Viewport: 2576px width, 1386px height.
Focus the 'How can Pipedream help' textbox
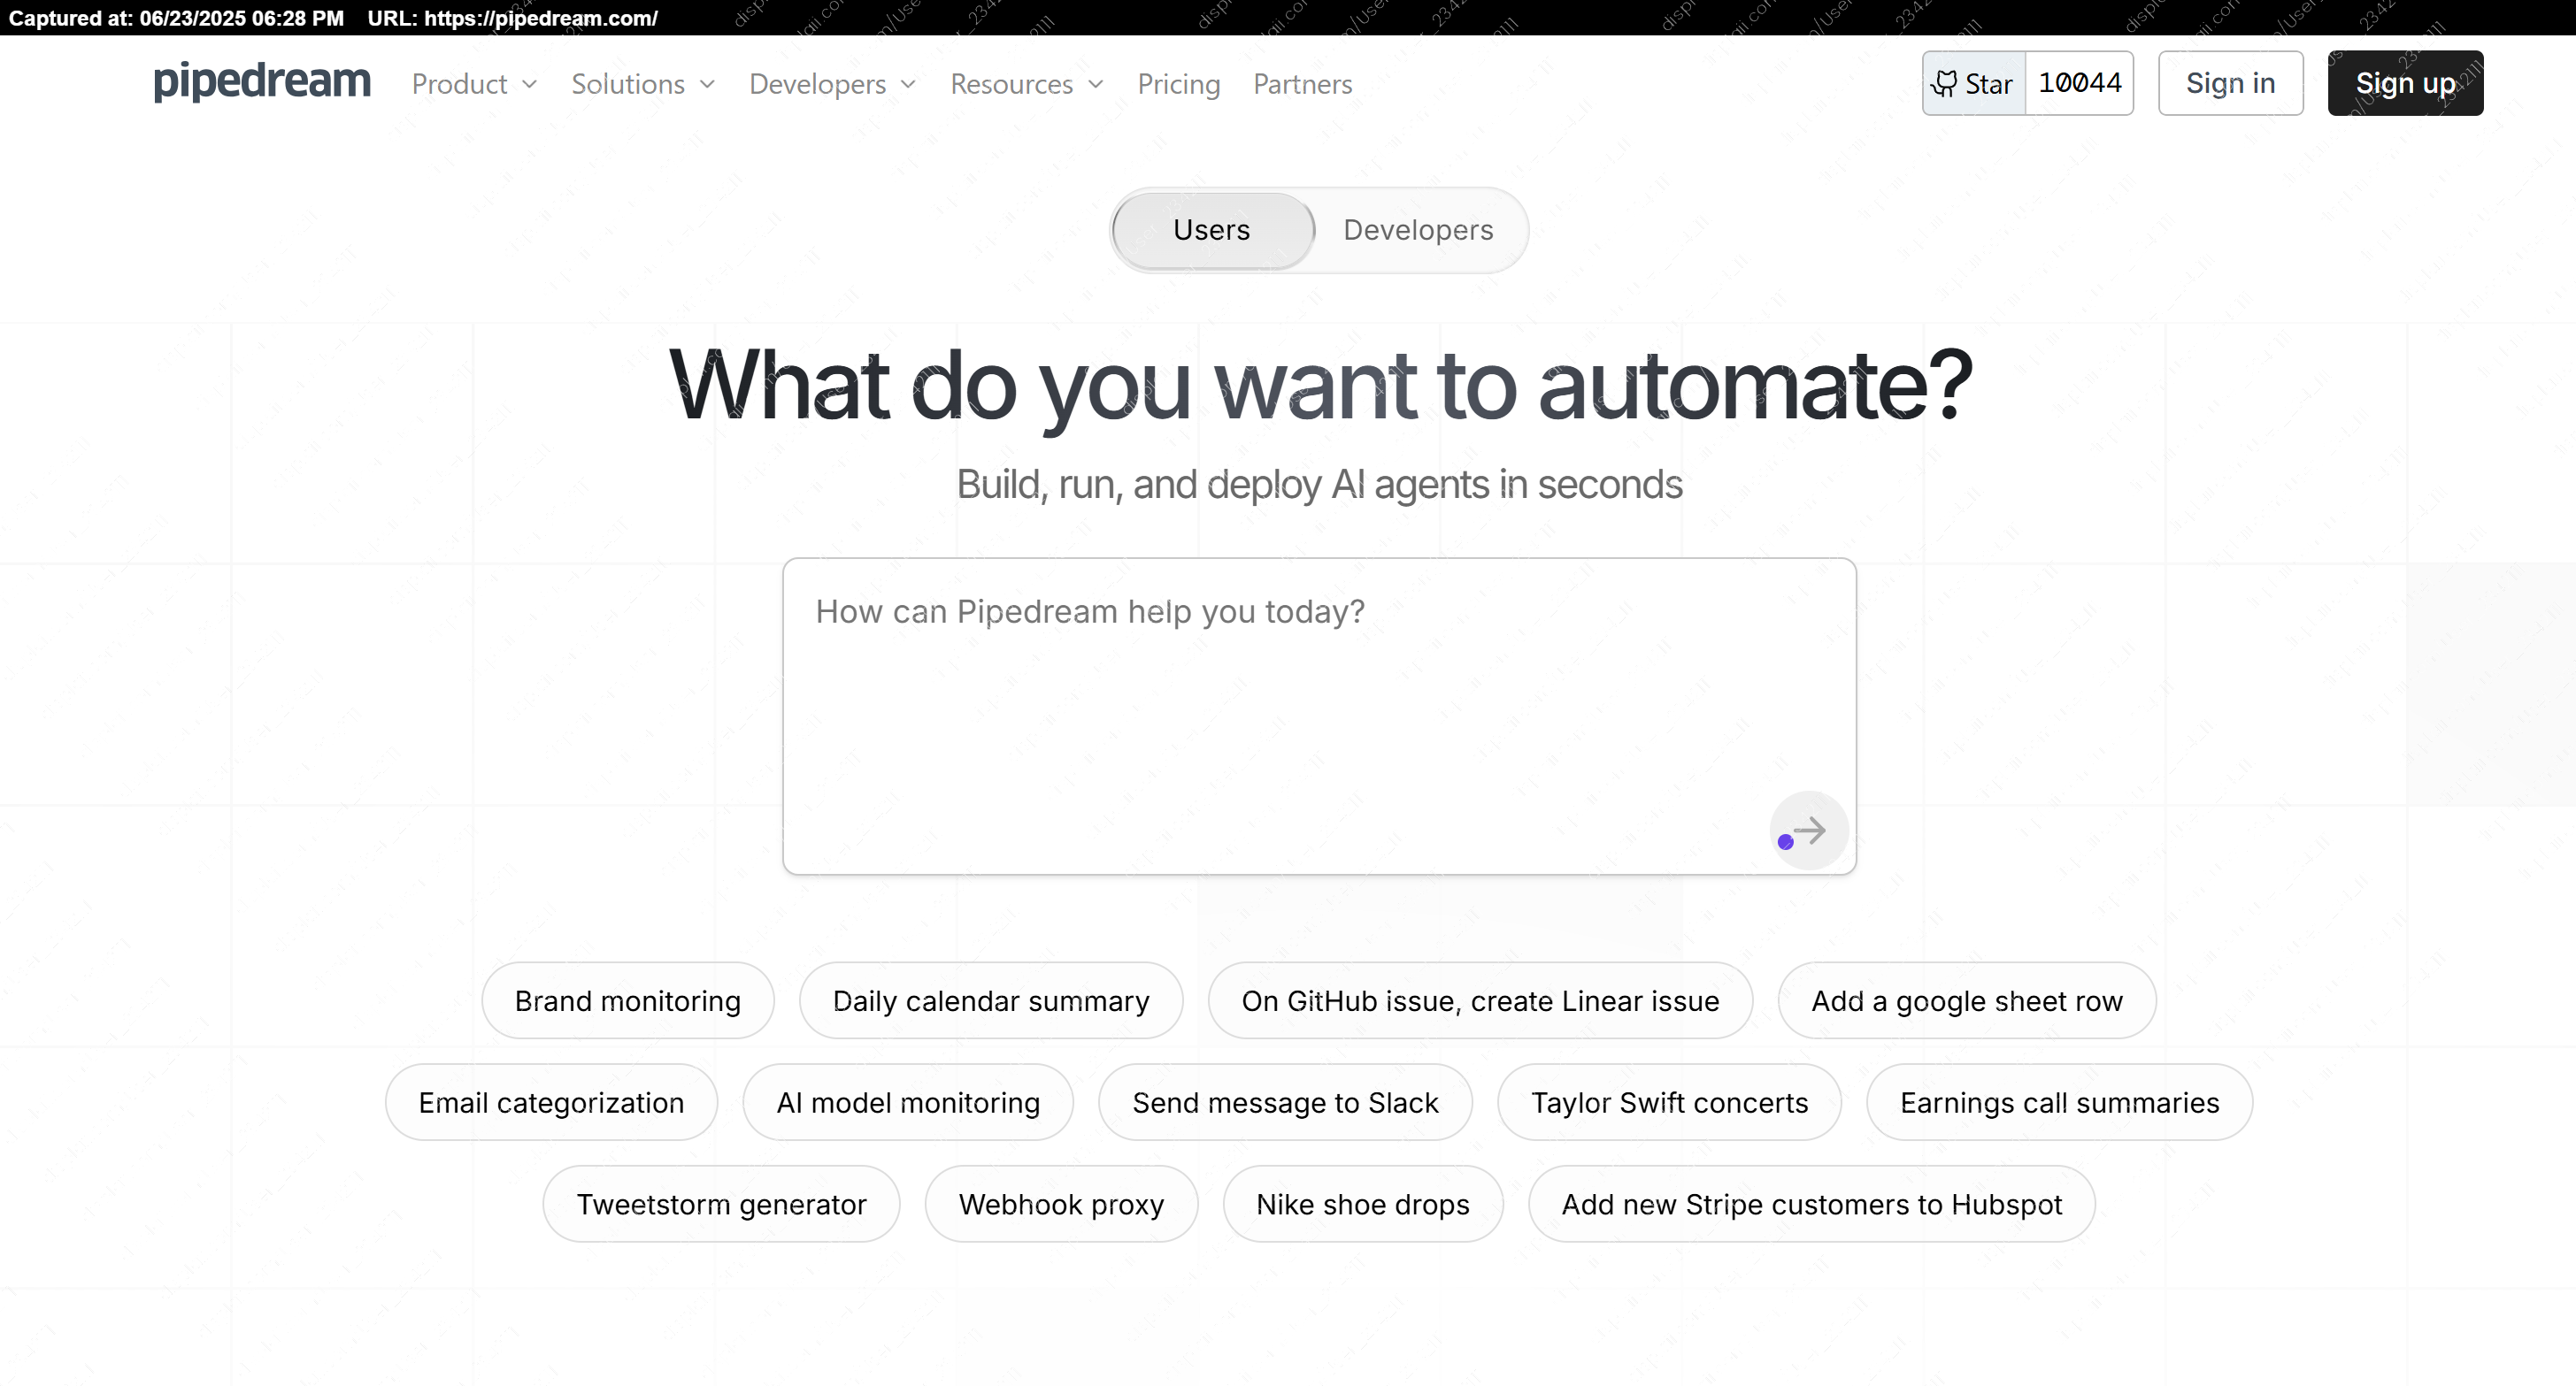pyautogui.click(x=1319, y=716)
